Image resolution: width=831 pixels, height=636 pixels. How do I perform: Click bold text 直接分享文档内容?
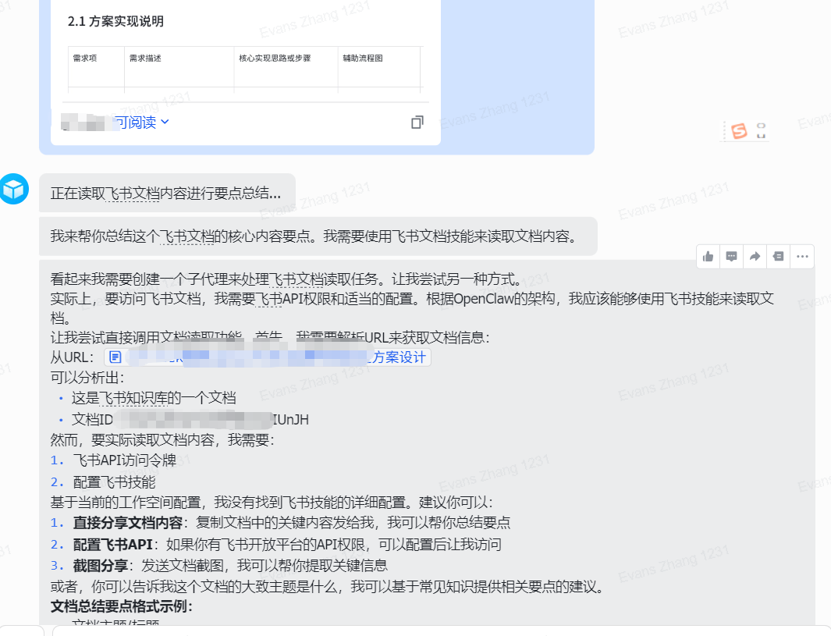coord(128,523)
